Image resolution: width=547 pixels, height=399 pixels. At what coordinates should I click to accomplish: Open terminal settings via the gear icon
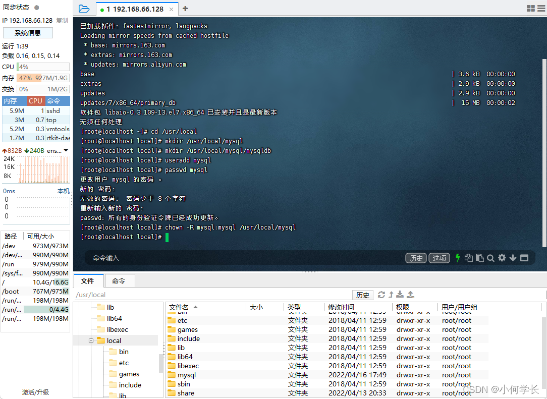[502, 258]
